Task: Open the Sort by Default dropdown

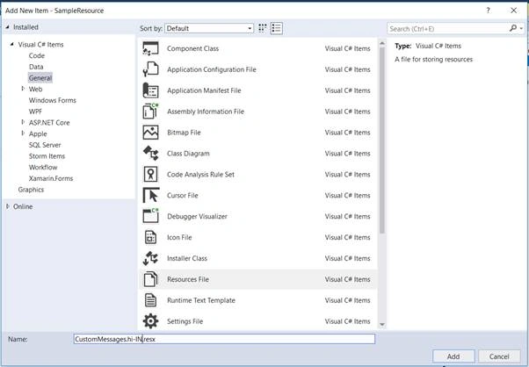Action: pyautogui.click(x=209, y=28)
